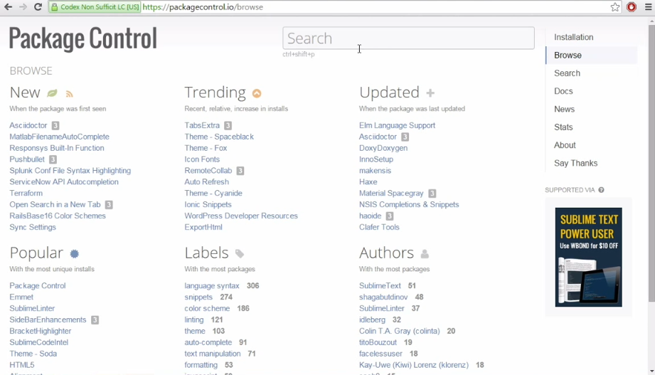The image size is (655, 375).
Task: Open the Icon Fonts package
Action: tap(202, 159)
